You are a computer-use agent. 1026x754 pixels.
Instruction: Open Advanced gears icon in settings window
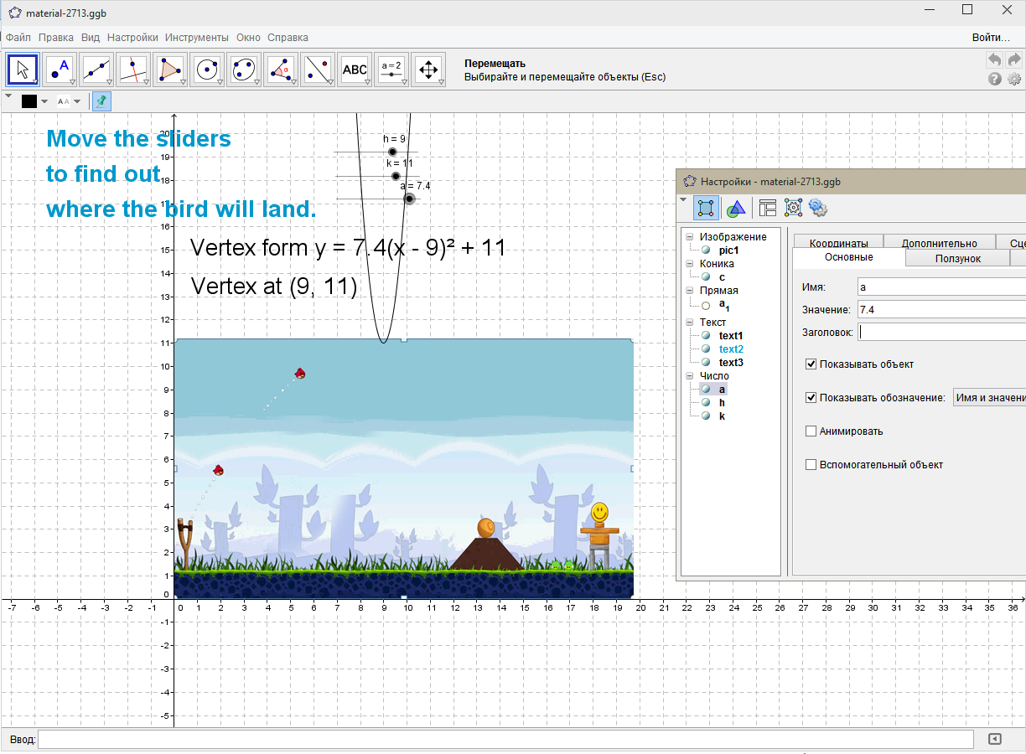tap(818, 208)
